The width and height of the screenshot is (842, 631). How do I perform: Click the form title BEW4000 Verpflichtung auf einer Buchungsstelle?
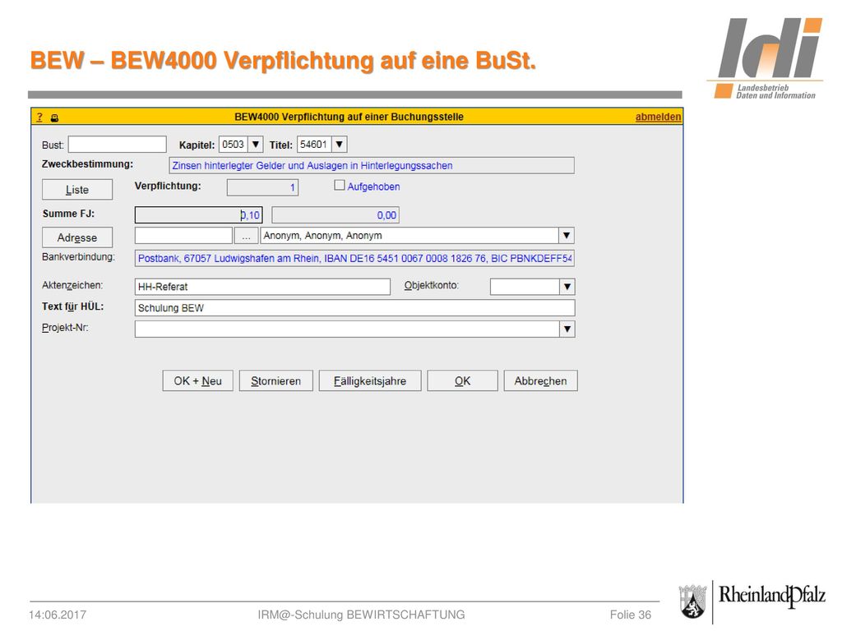[x=349, y=117]
